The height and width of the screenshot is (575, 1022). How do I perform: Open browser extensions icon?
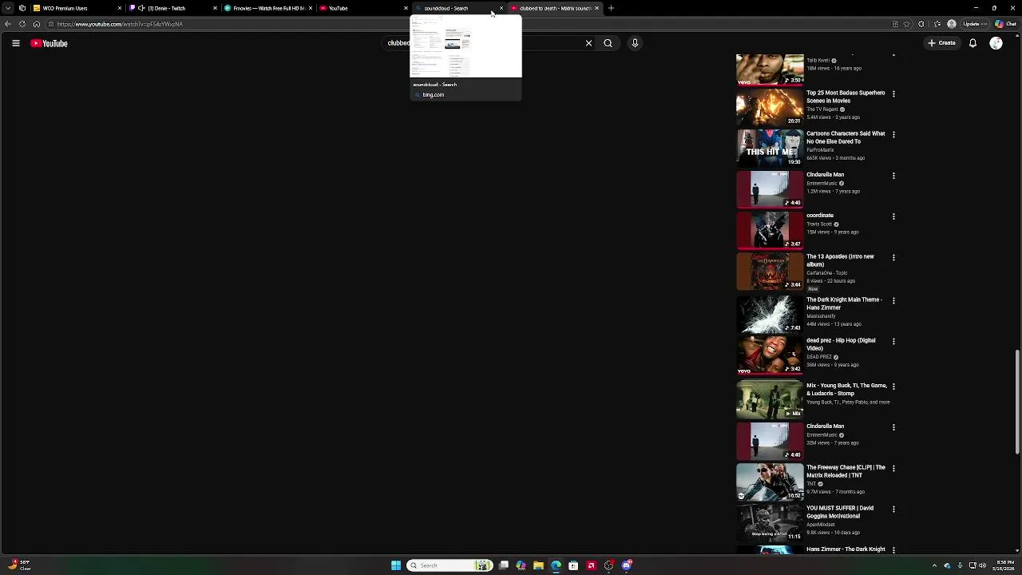(921, 24)
